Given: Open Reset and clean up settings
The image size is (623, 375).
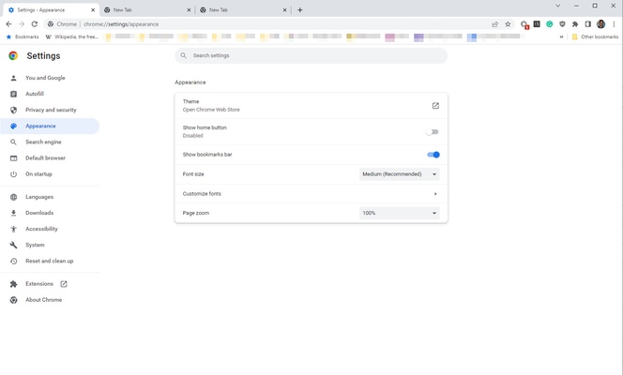Looking at the screenshot, I should pos(50,262).
